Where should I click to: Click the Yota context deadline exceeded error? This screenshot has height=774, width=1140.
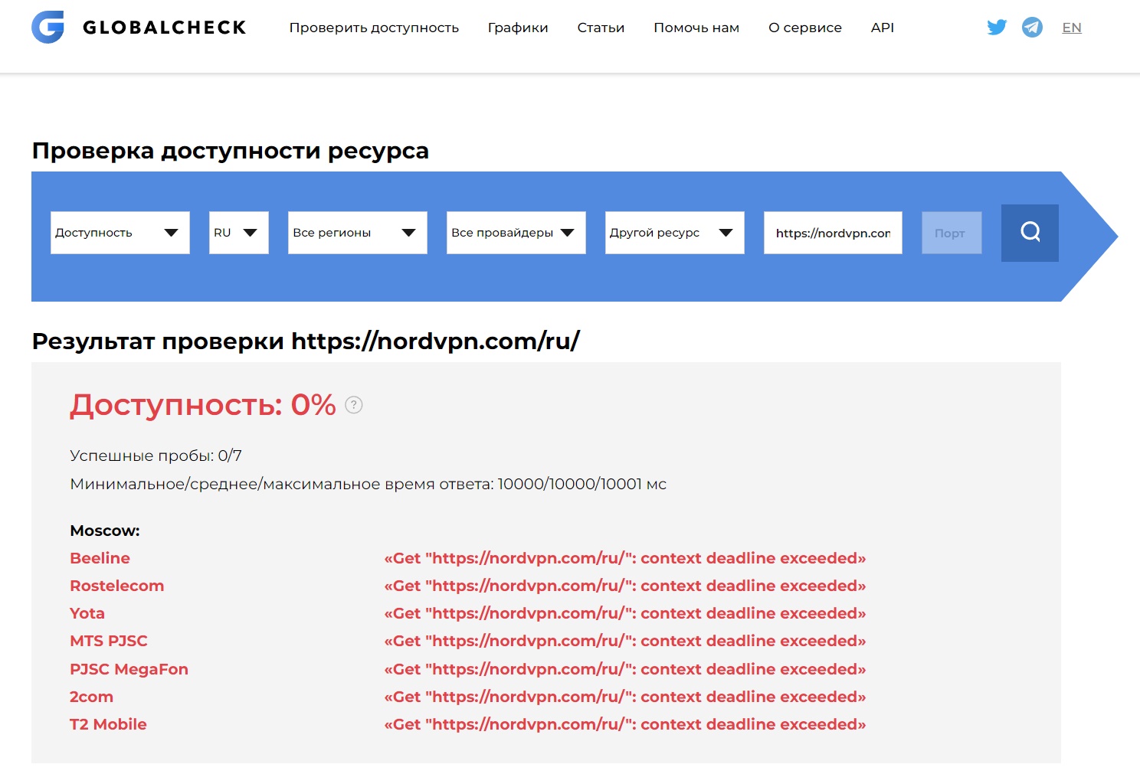pyautogui.click(x=625, y=613)
